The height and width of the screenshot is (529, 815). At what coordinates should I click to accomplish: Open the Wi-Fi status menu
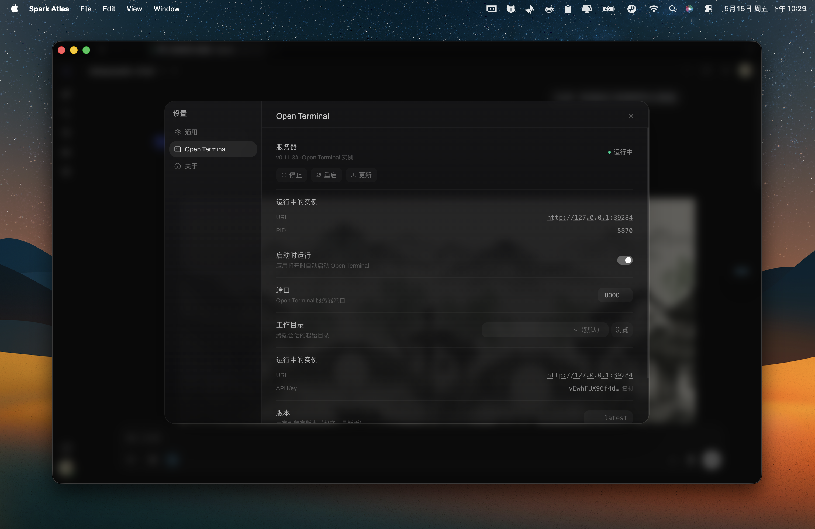(654, 9)
